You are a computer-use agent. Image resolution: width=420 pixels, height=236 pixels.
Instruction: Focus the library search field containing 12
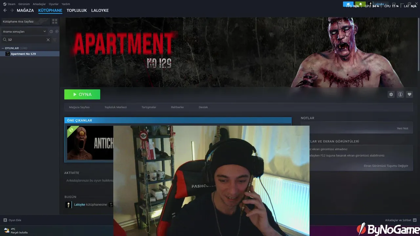click(26, 39)
